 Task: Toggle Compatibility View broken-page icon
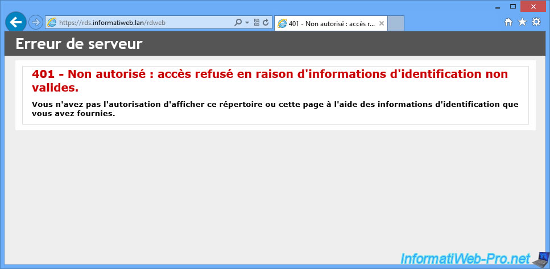point(257,22)
